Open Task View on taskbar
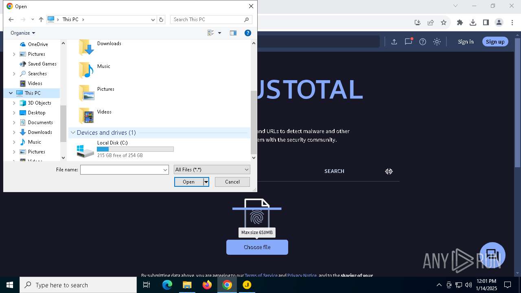 [147, 285]
